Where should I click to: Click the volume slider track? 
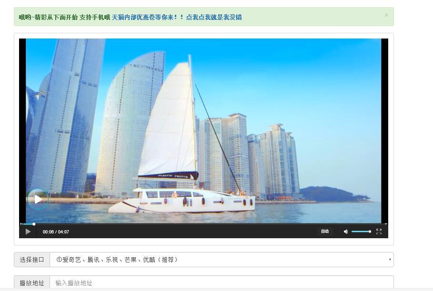point(361,232)
